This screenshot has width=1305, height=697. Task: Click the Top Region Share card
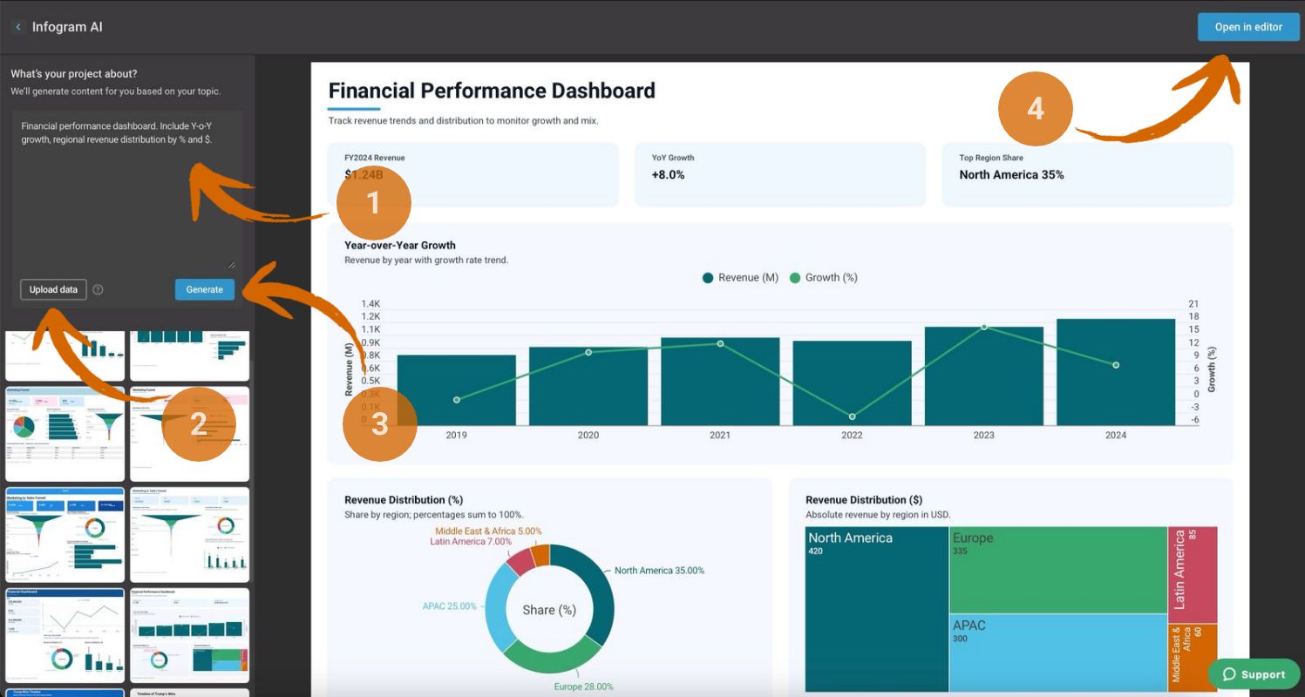[1087, 174]
